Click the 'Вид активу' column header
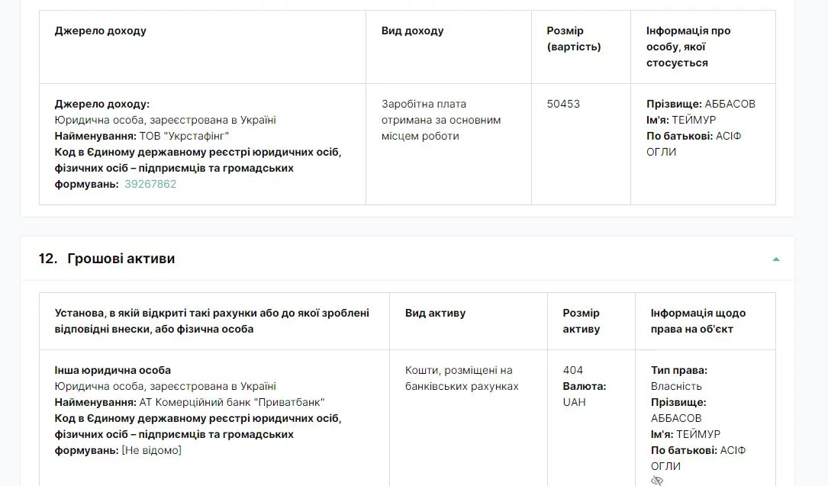 pos(435,313)
